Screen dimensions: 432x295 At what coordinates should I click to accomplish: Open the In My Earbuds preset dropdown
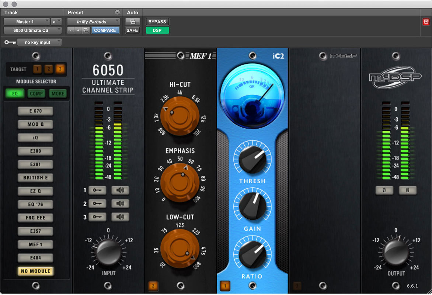[x=94, y=22]
